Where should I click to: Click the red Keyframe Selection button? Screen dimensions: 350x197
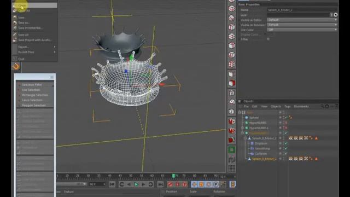point(185,184)
